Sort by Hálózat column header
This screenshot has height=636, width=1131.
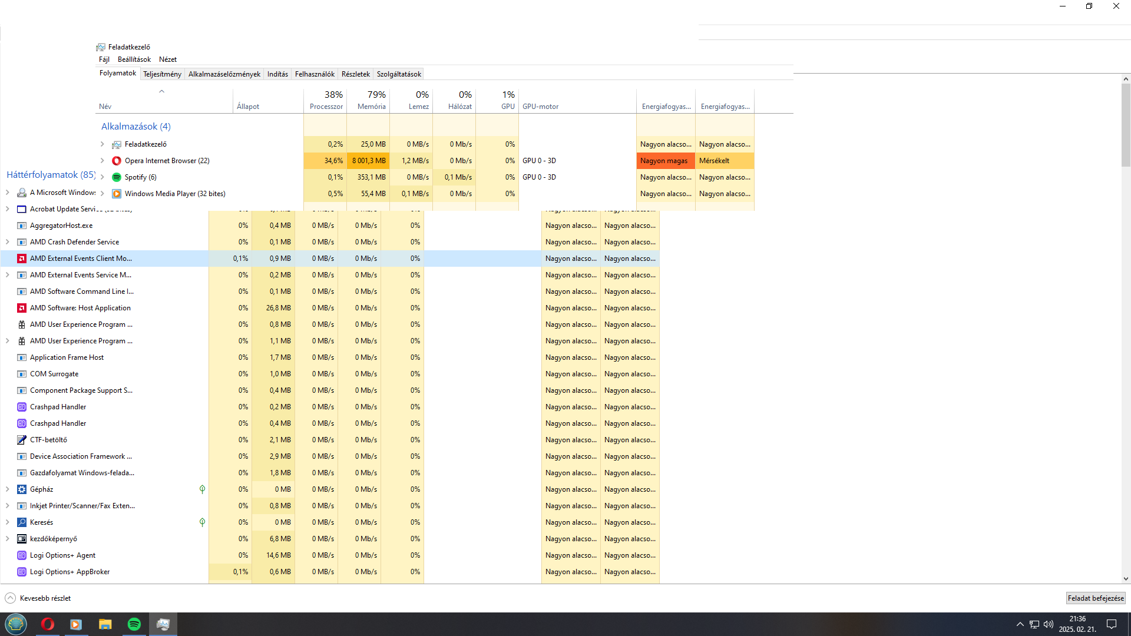click(454, 101)
